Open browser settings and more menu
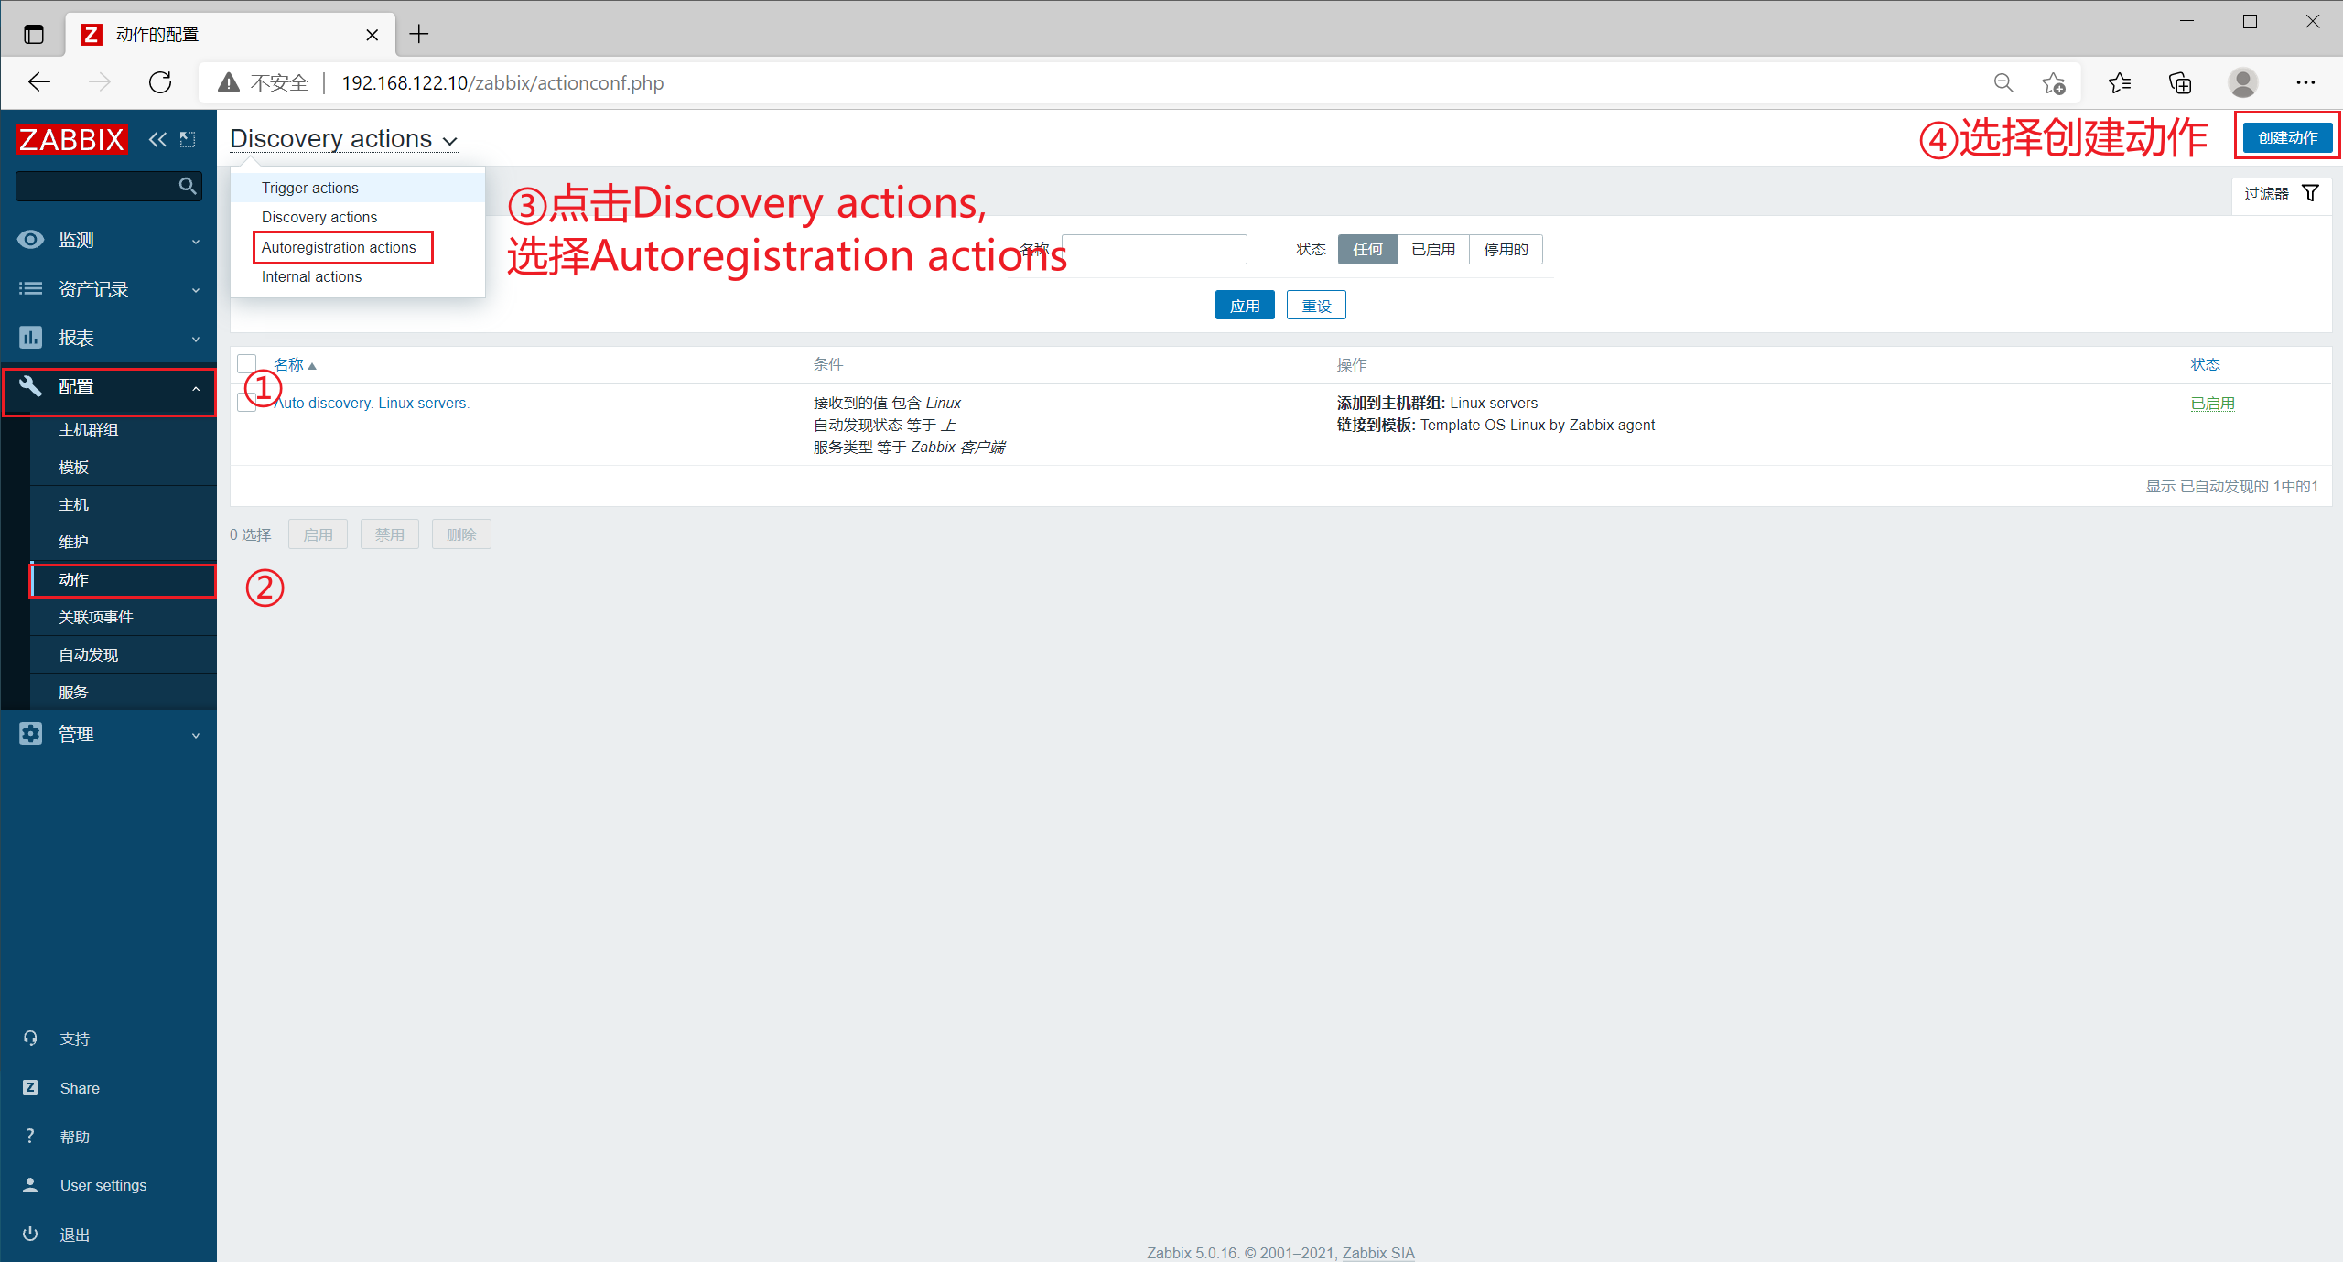 (2305, 83)
